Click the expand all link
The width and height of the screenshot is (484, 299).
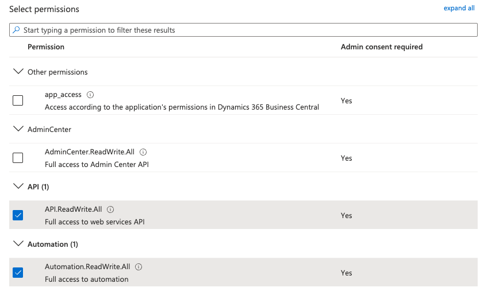[459, 8]
